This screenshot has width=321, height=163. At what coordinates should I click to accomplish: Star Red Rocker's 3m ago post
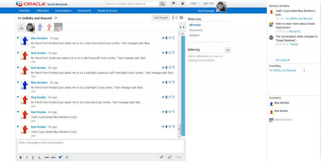170,126
